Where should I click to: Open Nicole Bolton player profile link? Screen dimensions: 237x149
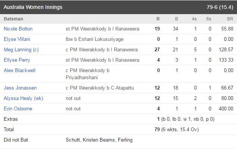click(18, 29)
